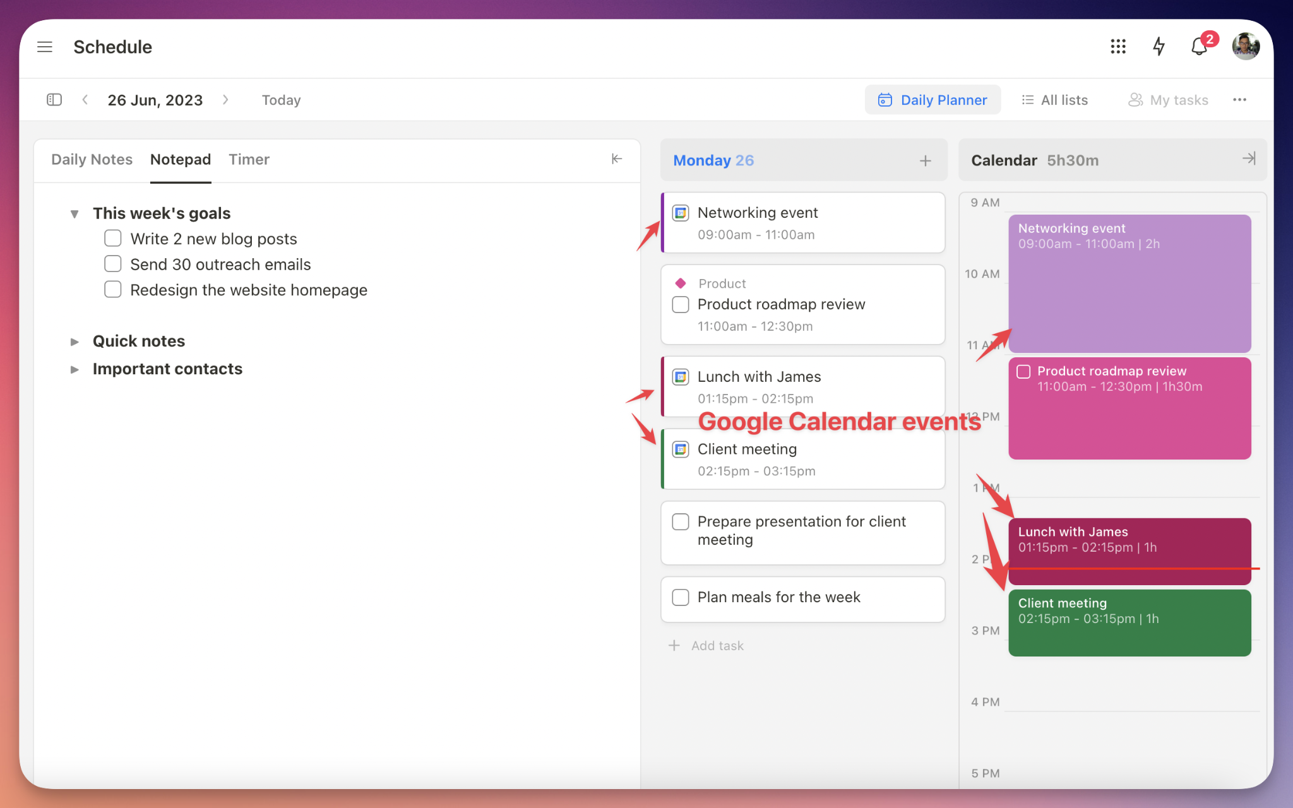This screenshot has width=1293, height=808.
Task: Click the notifications bell icon
Action: coord(1200,47)
